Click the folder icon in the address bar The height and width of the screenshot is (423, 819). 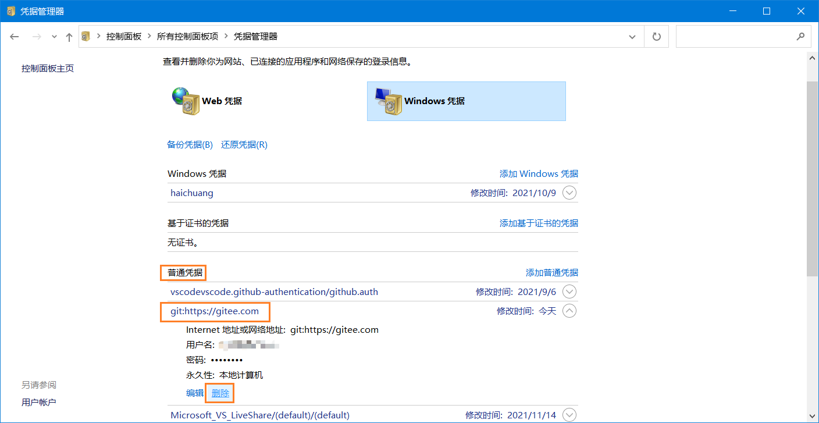[x=85, y=36]
